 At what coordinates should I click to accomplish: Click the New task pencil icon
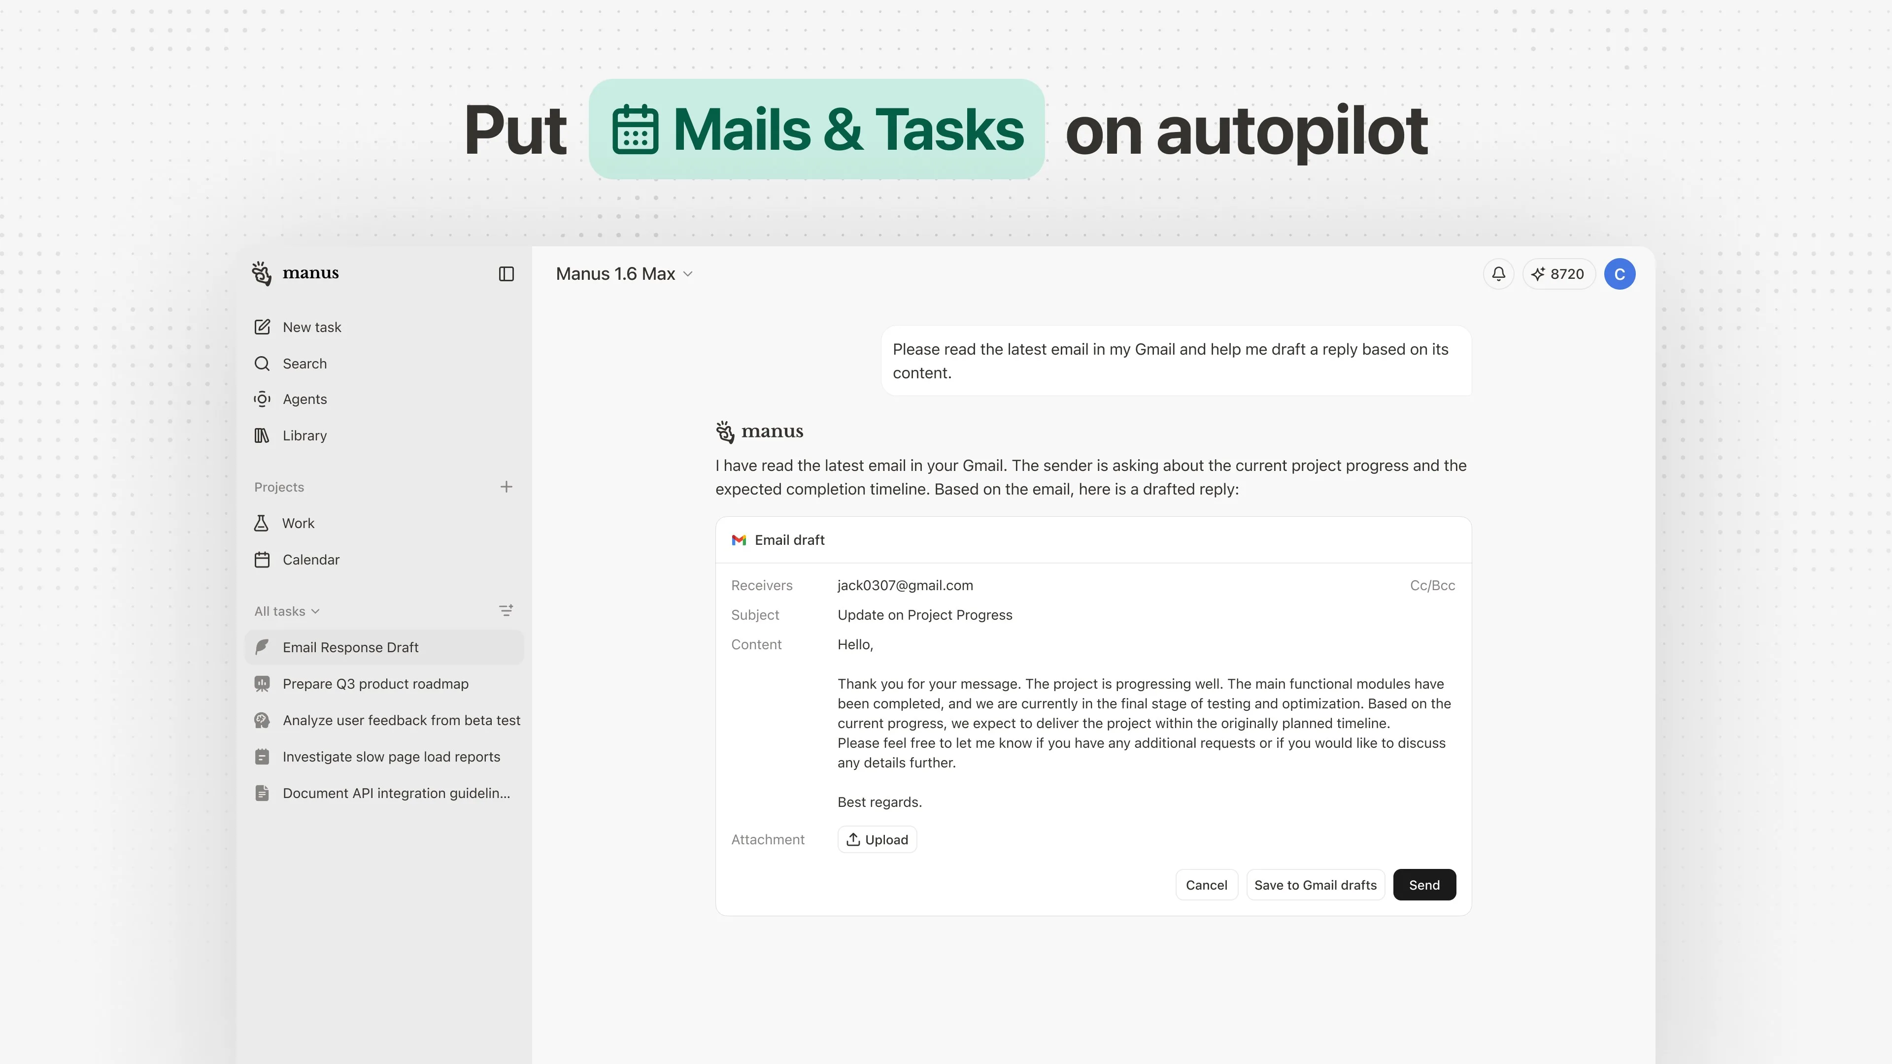coord(262,327)
